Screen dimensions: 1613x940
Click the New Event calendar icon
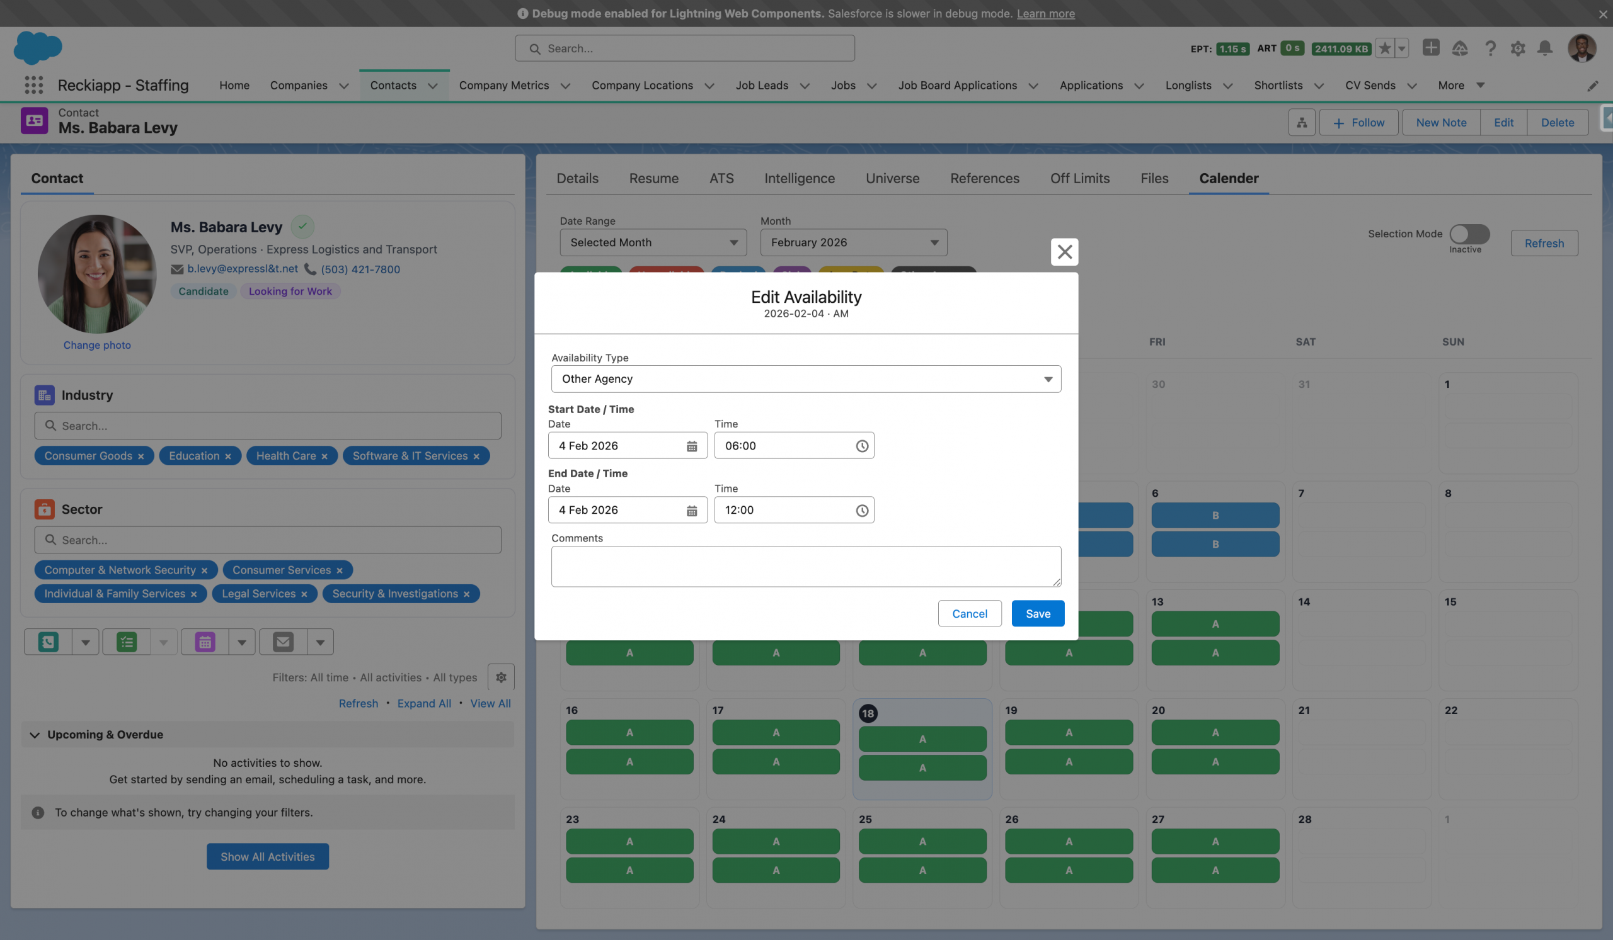click(x=205, y=642)
